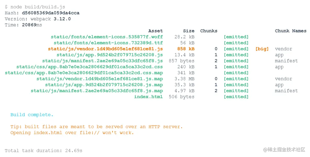Click the manifest .js.map asset path

click(97, 91)
